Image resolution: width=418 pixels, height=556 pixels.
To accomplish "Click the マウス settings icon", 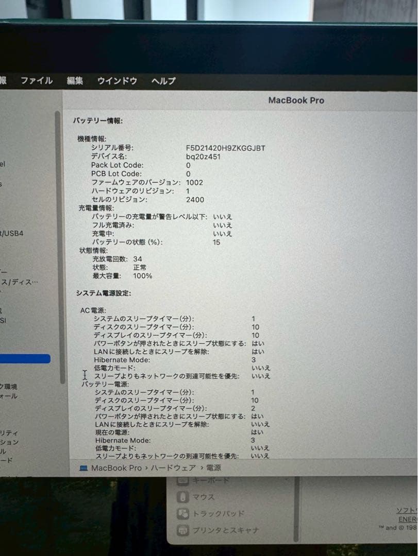I will pos(184,497).
